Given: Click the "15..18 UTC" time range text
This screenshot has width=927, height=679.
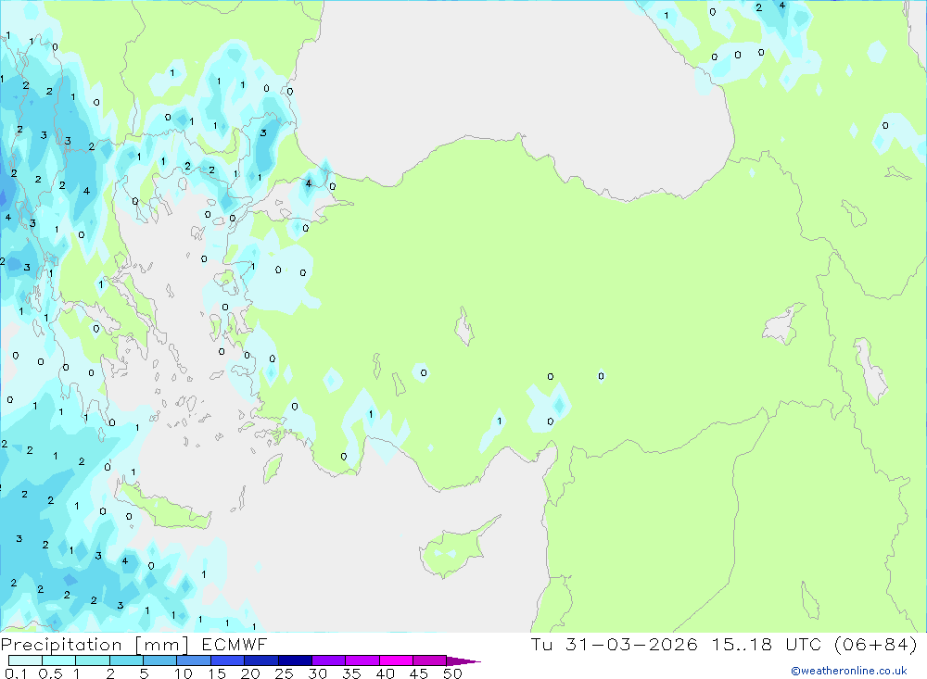Looking at the screenshot, I should 767,644.
